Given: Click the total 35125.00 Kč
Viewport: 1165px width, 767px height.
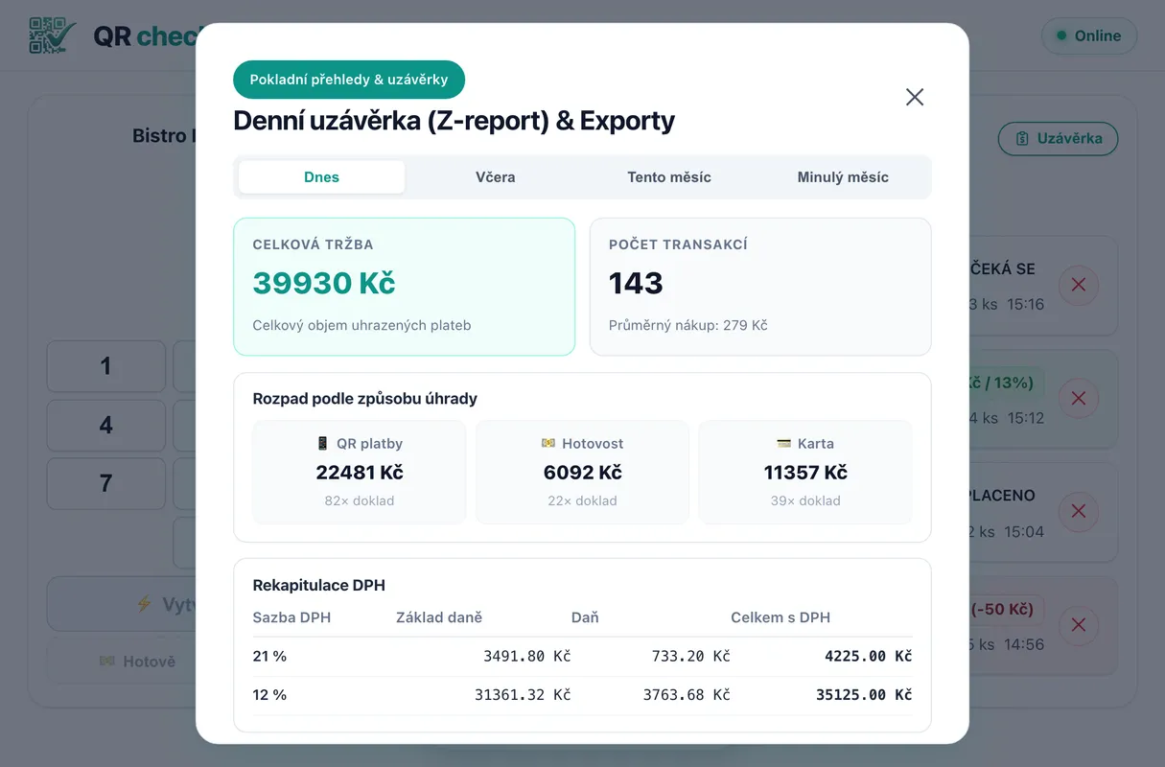Looking at the screenshot, I should (x=864, y=695).
